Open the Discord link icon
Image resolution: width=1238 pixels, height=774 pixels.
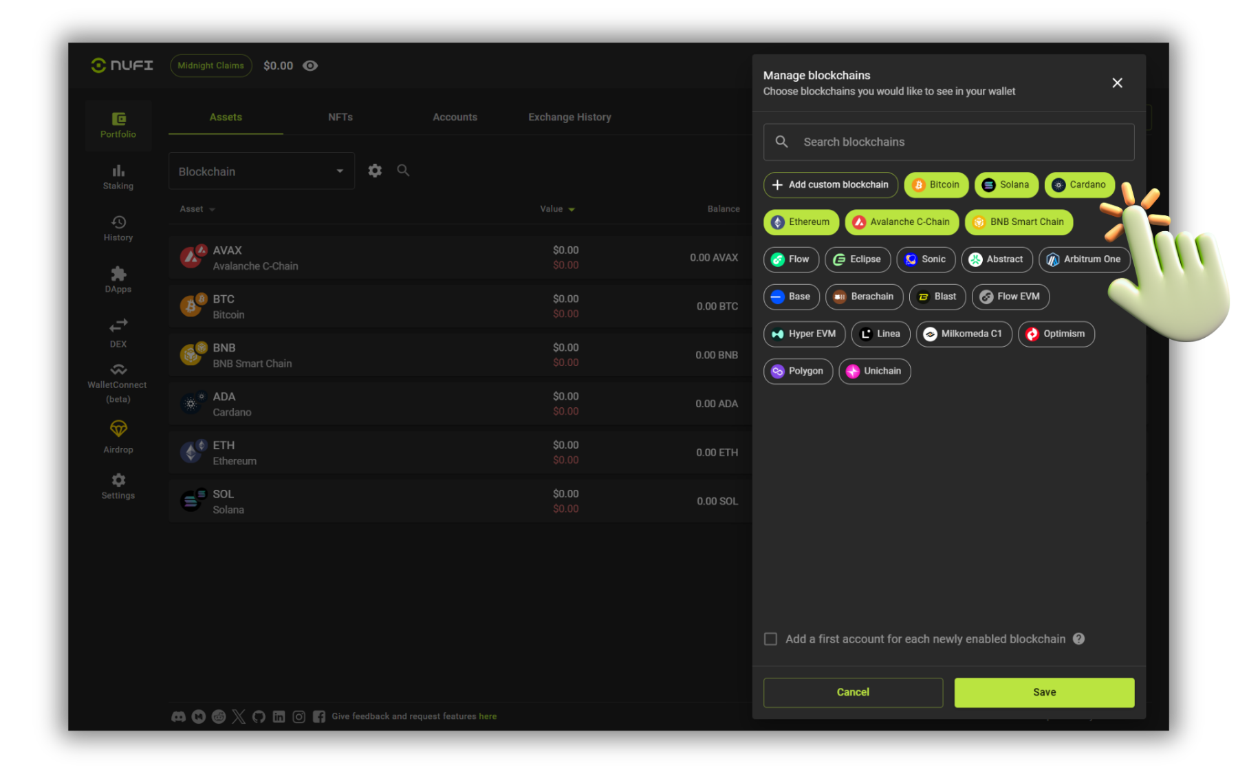[x=178, y=717]
